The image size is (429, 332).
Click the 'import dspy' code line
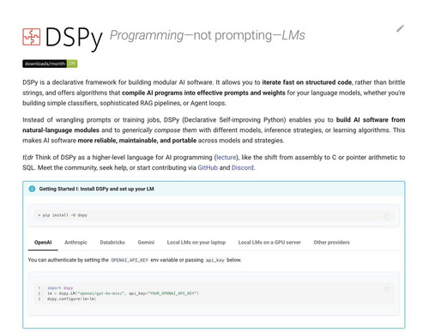tap(60, 288)
